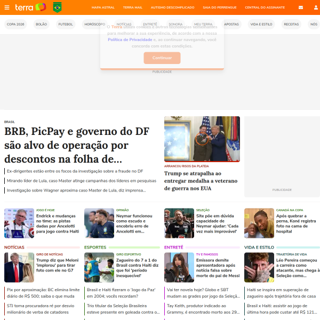Image resolution: width=320 pixels, height=320 pixels.
Task: Open Brasil x Haiti assistir ao jogo article
Action: [282, 309]
